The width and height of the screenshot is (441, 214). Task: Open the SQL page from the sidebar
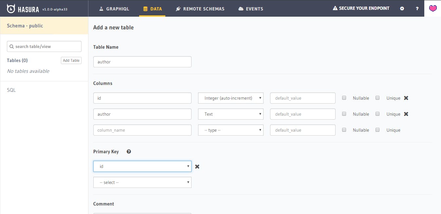pyautogui.click(x=11, y=90)
